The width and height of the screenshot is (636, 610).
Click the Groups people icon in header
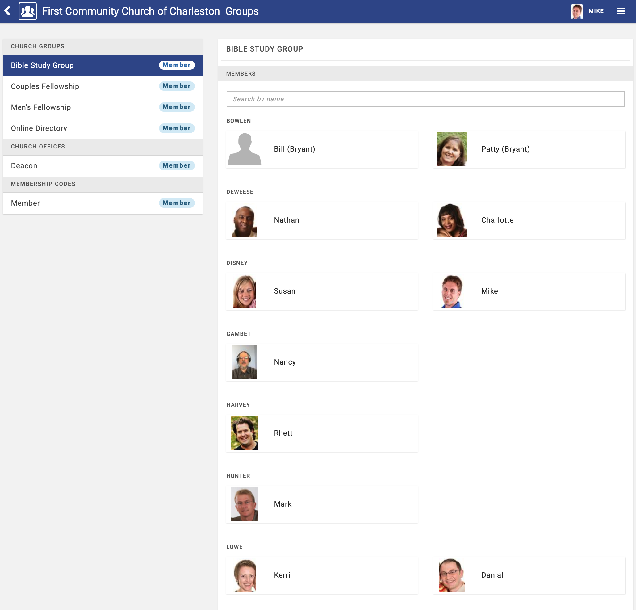coord(27,11)
